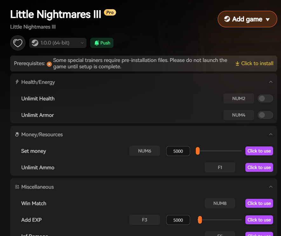Click the bell icon on Push button
The image size is (281, 236).
(97, 43)
